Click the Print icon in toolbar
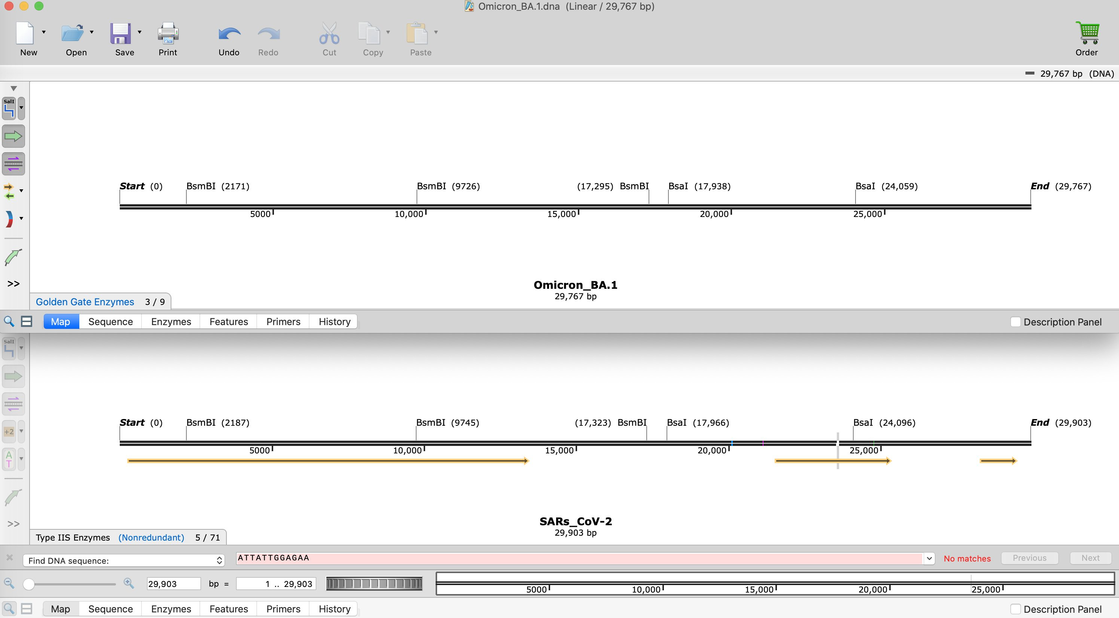 point(168,34)
